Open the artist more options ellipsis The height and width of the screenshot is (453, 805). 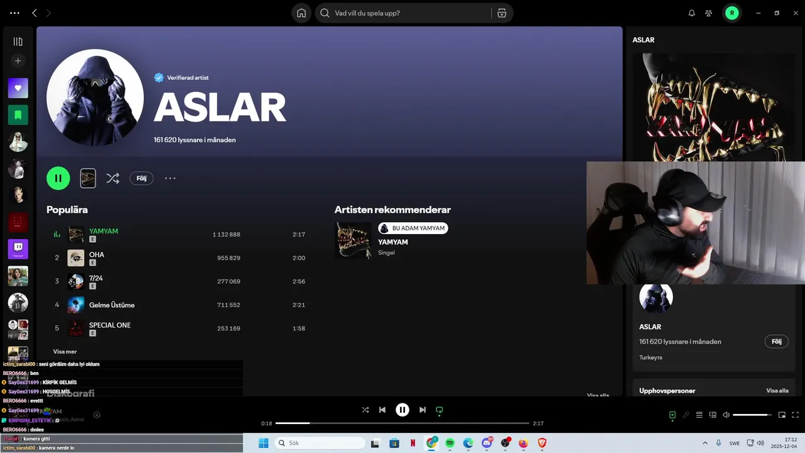170,178
